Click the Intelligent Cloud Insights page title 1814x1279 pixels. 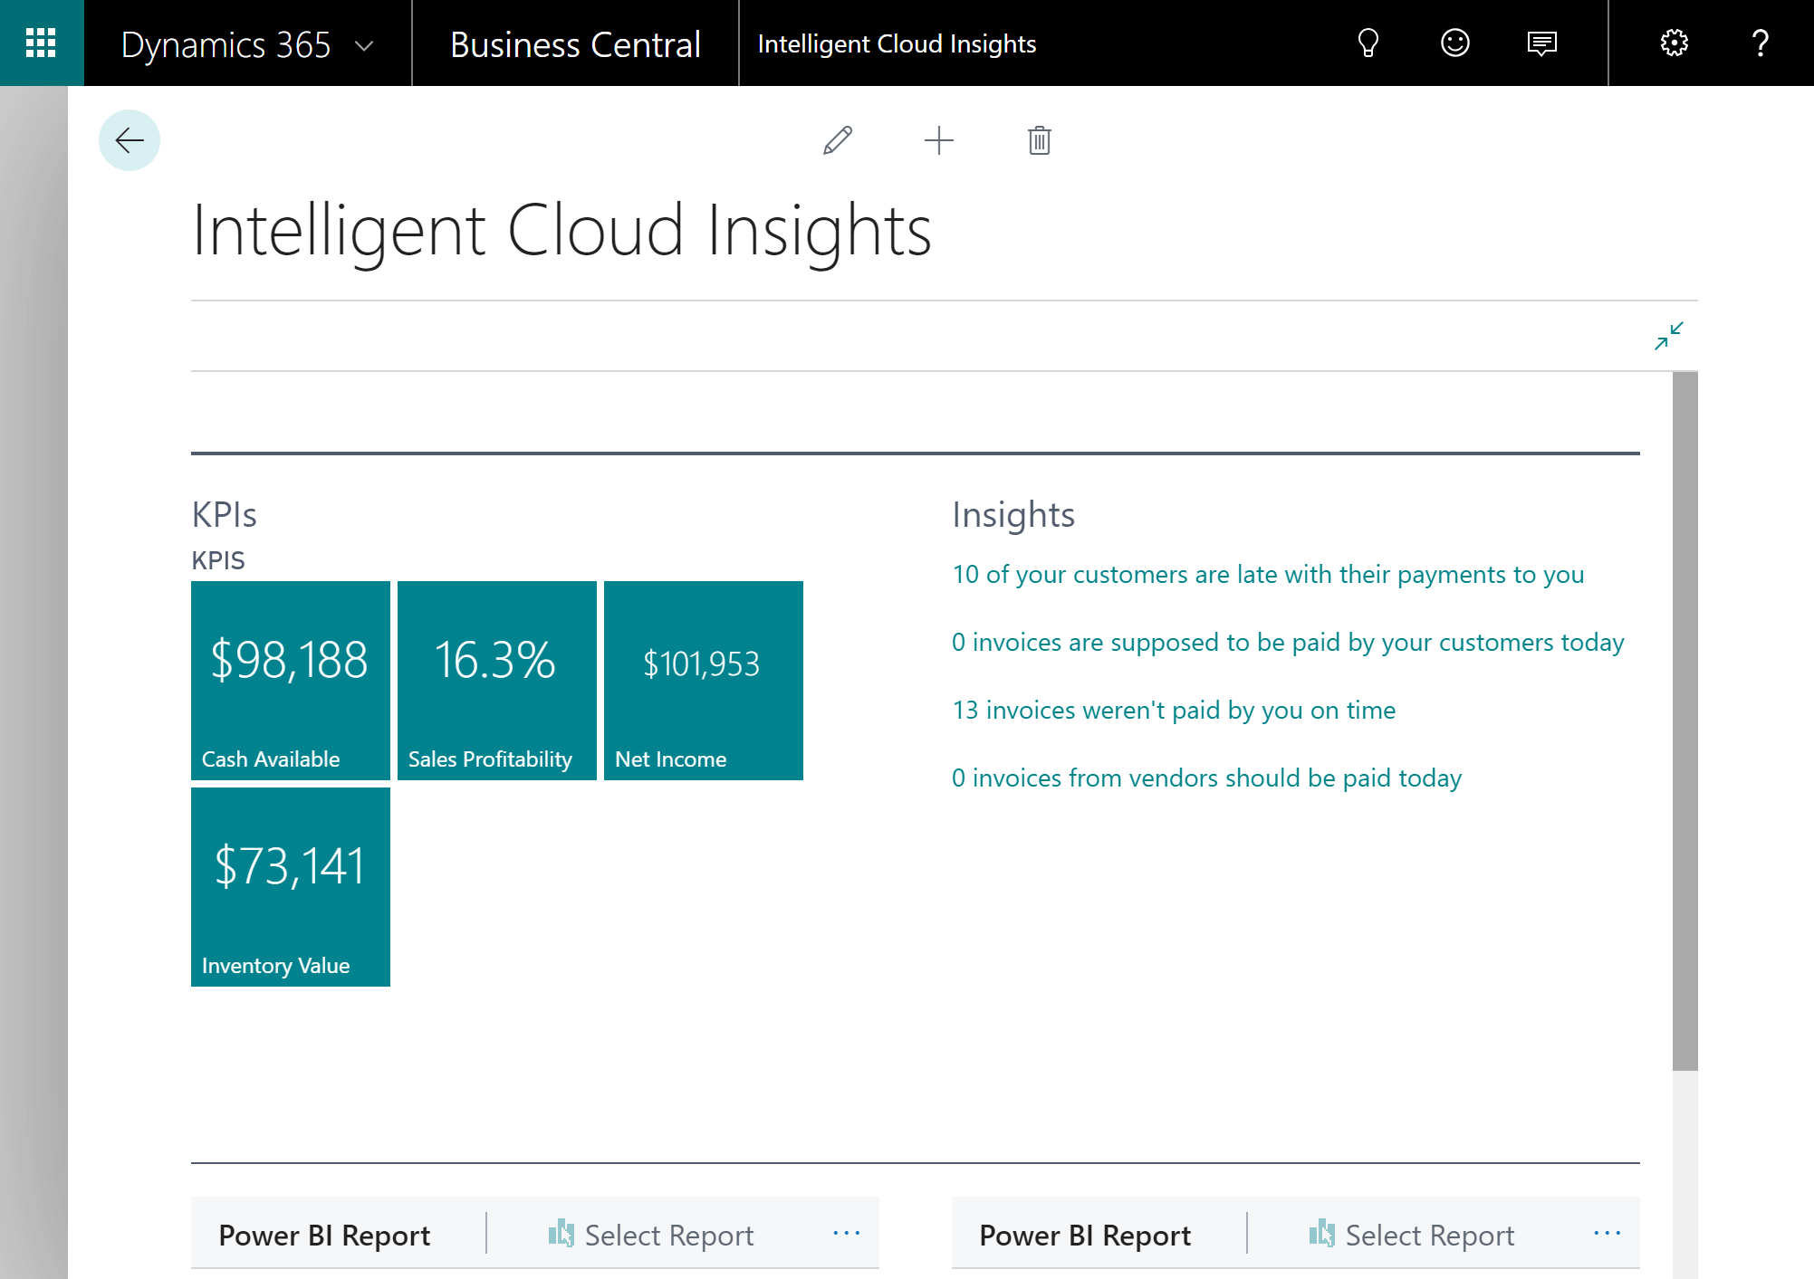tap(561, 231)
